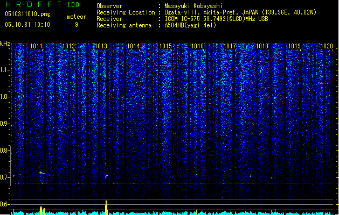This screenshot has width=339, height=215.
Task: Click the 'Receiving Location' label
Action: [x=126, y=12]
